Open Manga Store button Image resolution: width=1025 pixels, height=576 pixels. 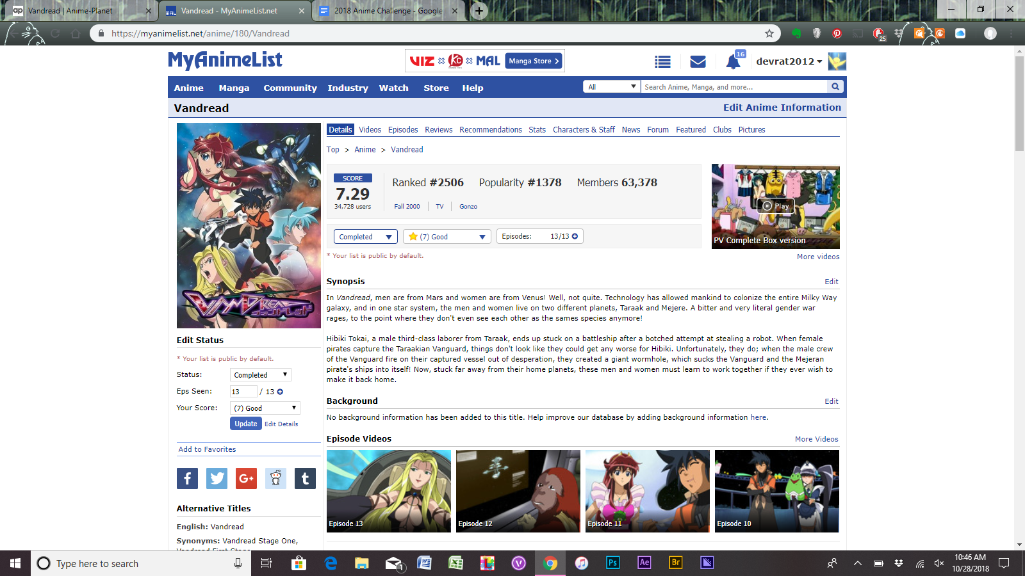534,61
